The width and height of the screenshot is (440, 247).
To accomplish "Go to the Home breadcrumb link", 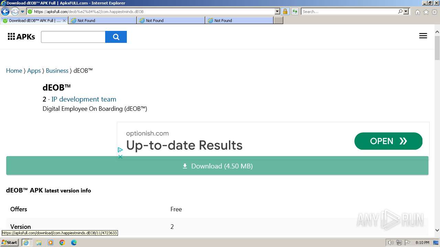I will pyautogui.click(x=14, y=71).
